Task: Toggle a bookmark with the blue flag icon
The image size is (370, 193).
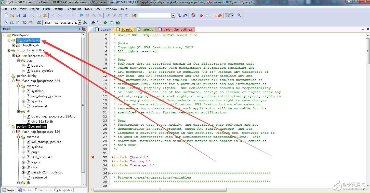Action: tap(81, 16)
